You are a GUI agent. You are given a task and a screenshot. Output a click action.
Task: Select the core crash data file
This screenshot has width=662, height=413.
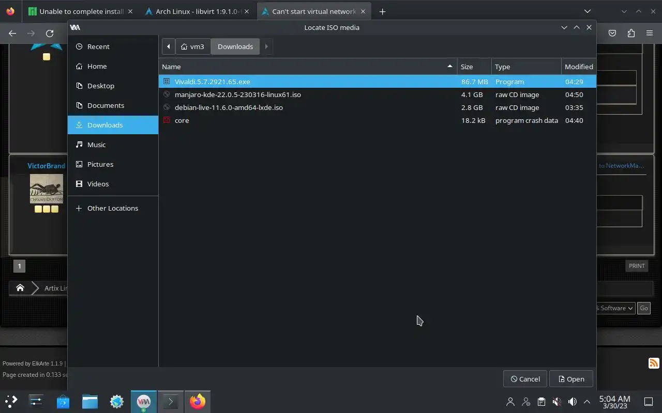(x=377, y=120)
